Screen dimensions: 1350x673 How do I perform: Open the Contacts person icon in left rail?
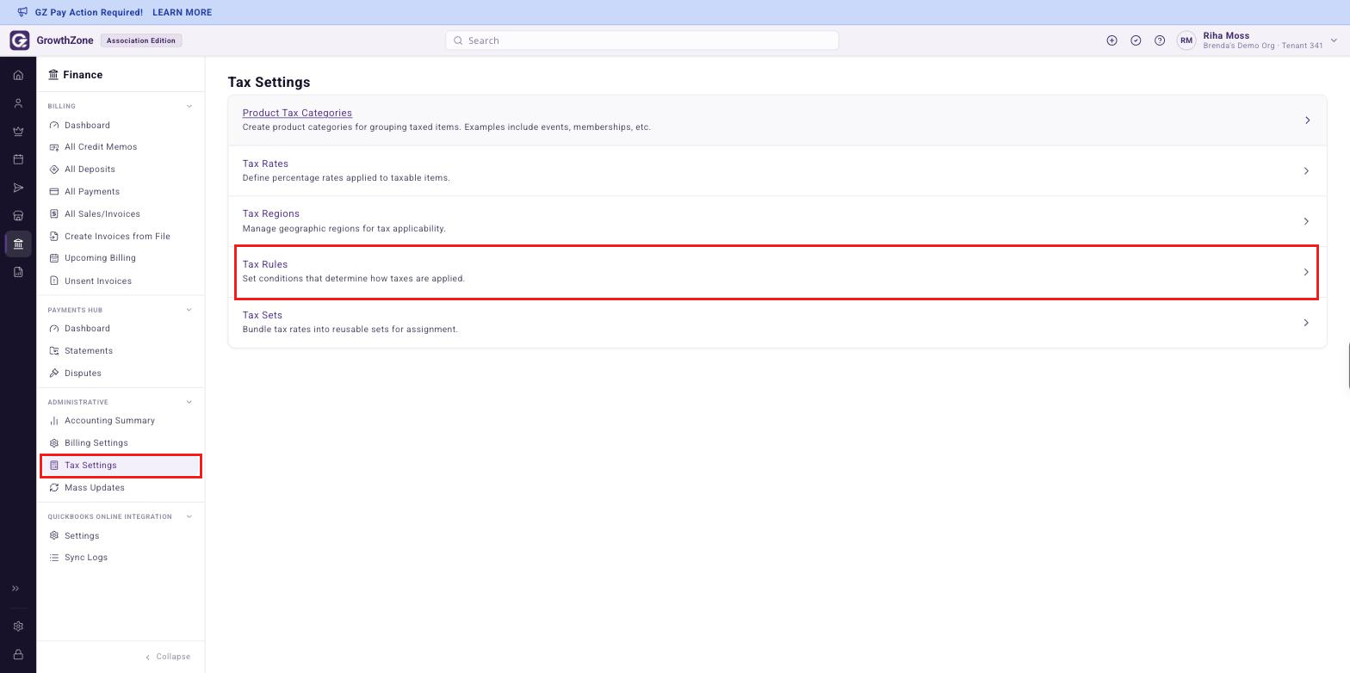(x=18, y=103)
